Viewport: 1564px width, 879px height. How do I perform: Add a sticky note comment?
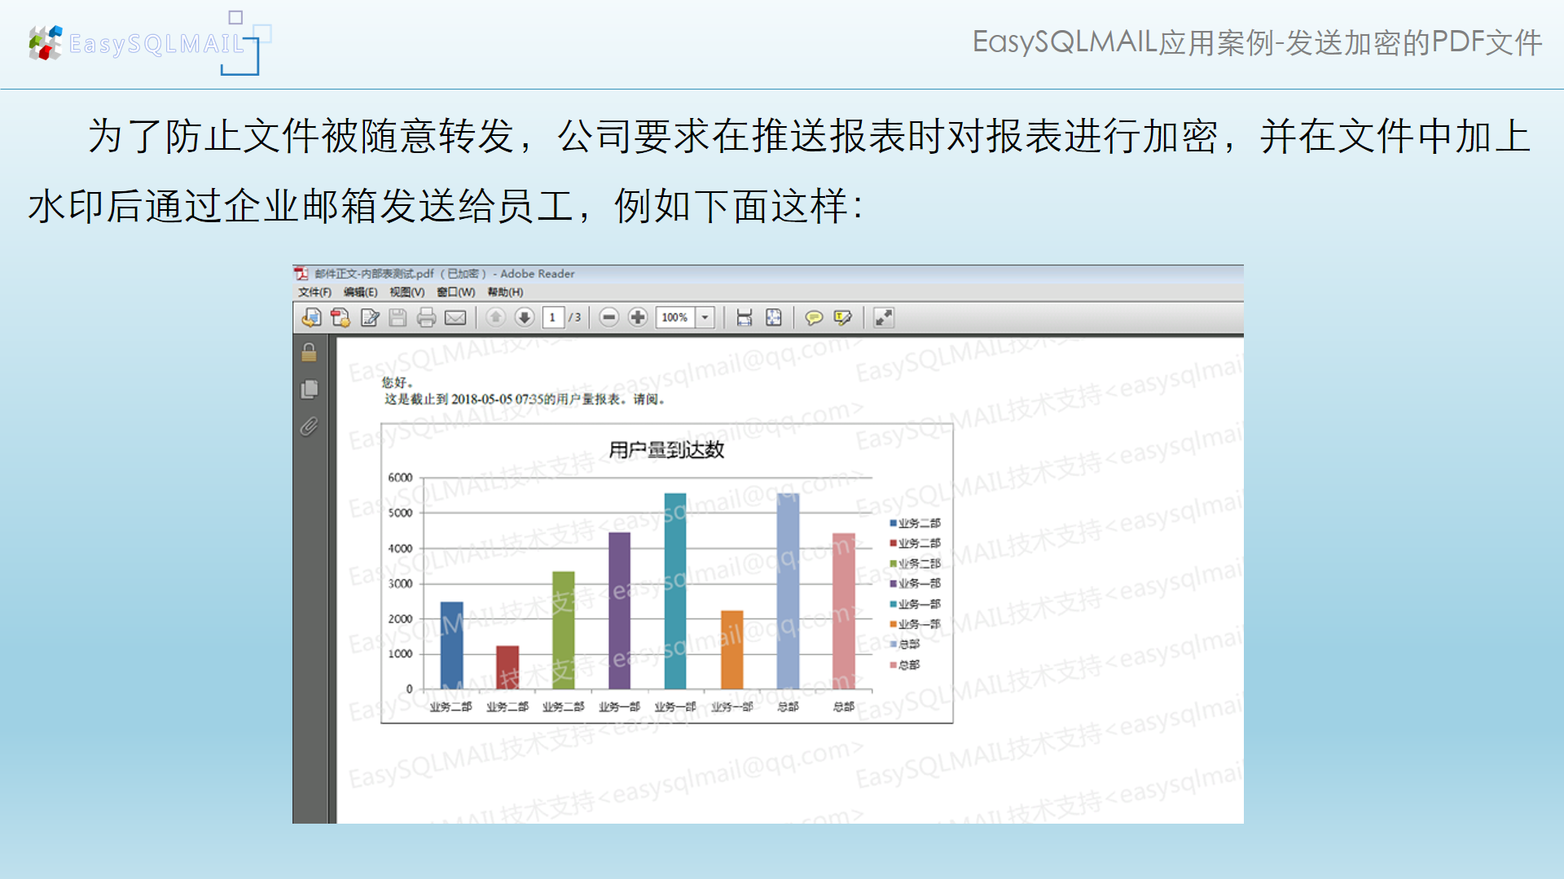pos(813,317)
